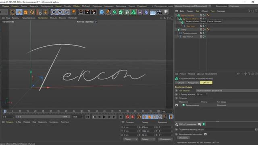Screen dimensions: 258x145
Task: Go back in Attribute Manager history
Action: pos(238,74)
